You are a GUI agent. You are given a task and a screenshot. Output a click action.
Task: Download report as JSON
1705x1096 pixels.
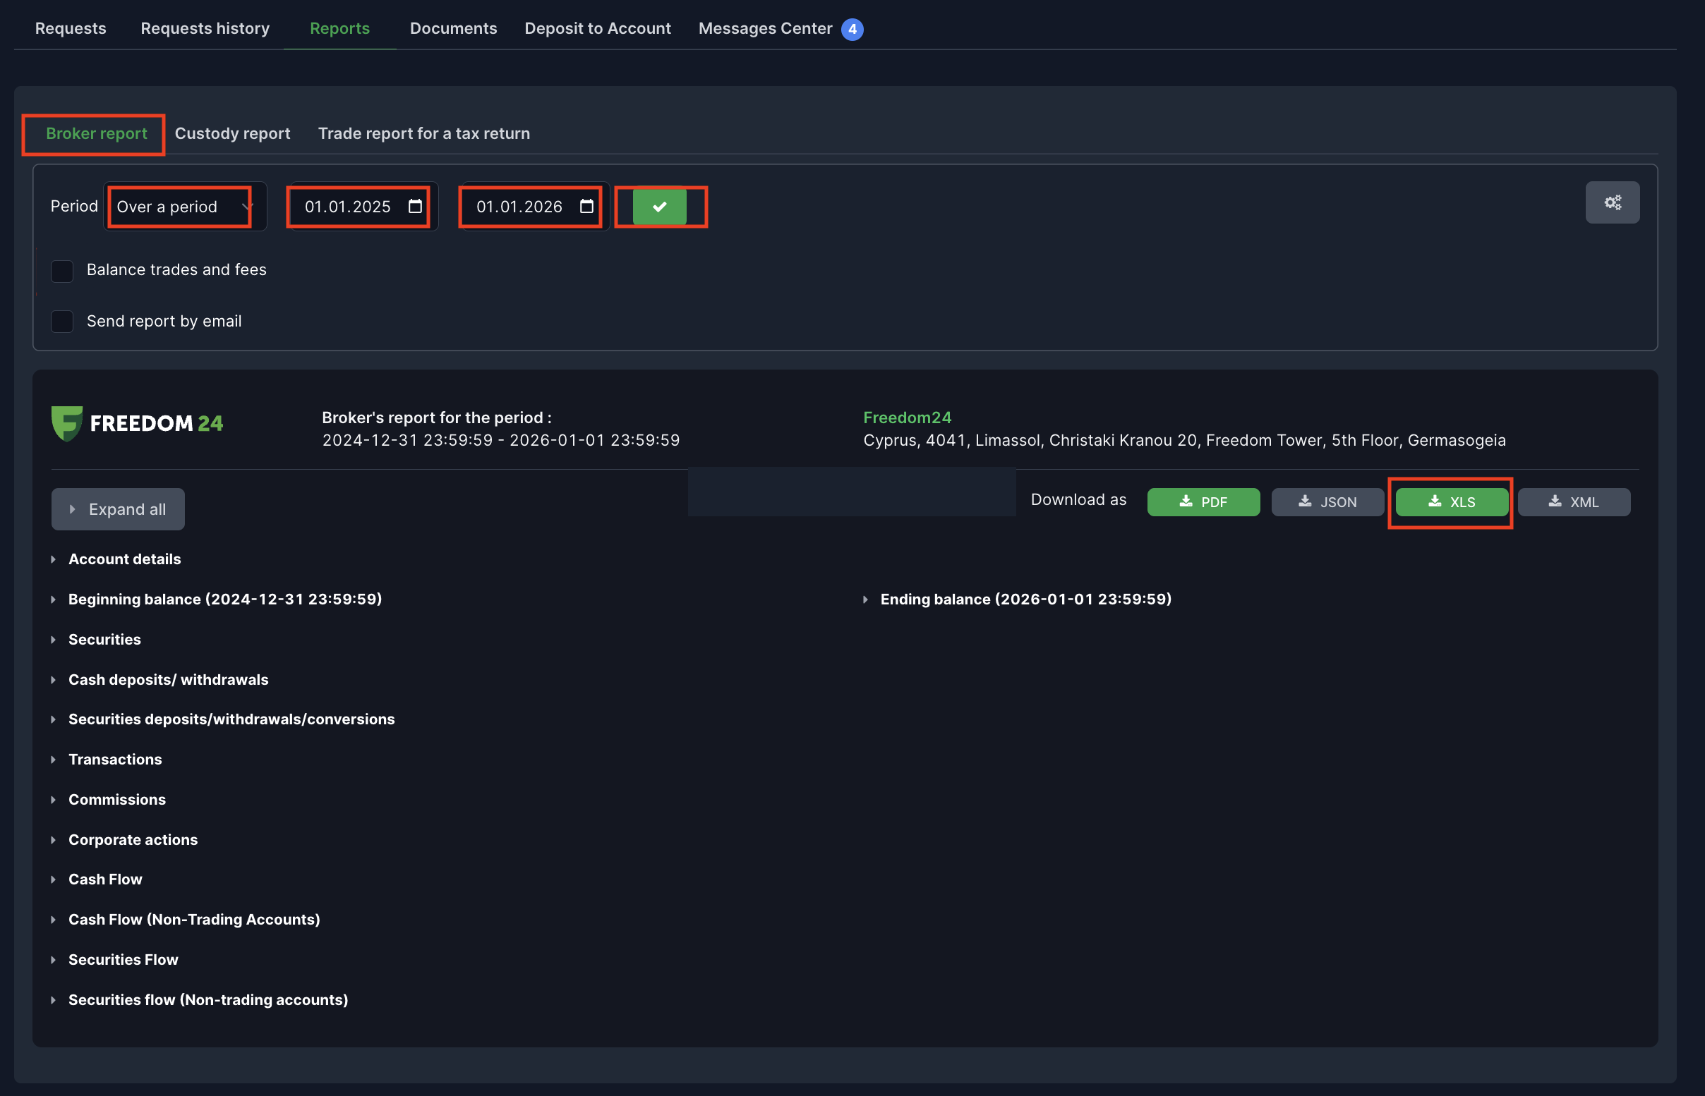point(1327,502)
